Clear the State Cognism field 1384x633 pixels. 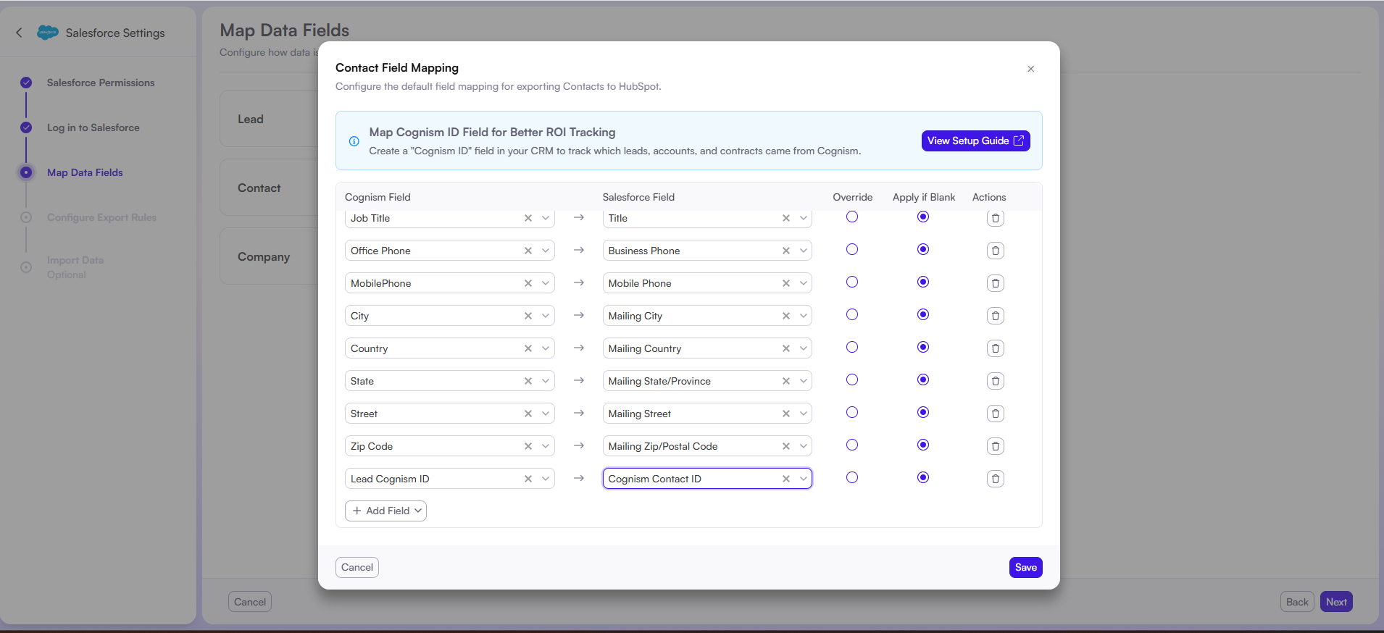528,381
